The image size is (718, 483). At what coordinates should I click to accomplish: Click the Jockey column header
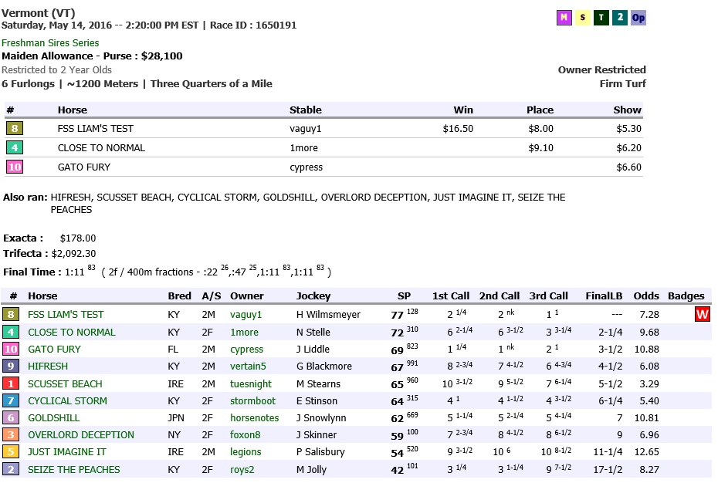(313, 296)
